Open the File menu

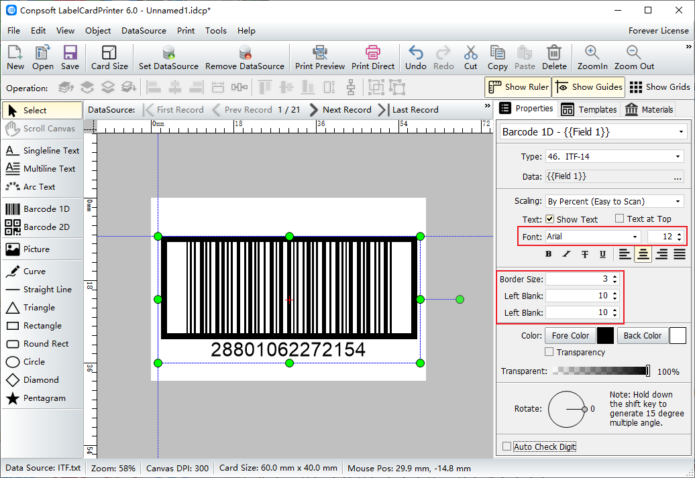(13, 31)
